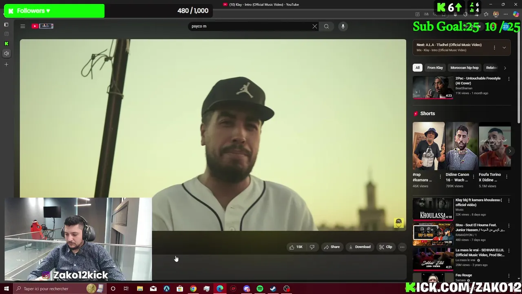Click the Clip button with scissors
The width and height of the screenshot is (522, 294).
coord(386,247)
